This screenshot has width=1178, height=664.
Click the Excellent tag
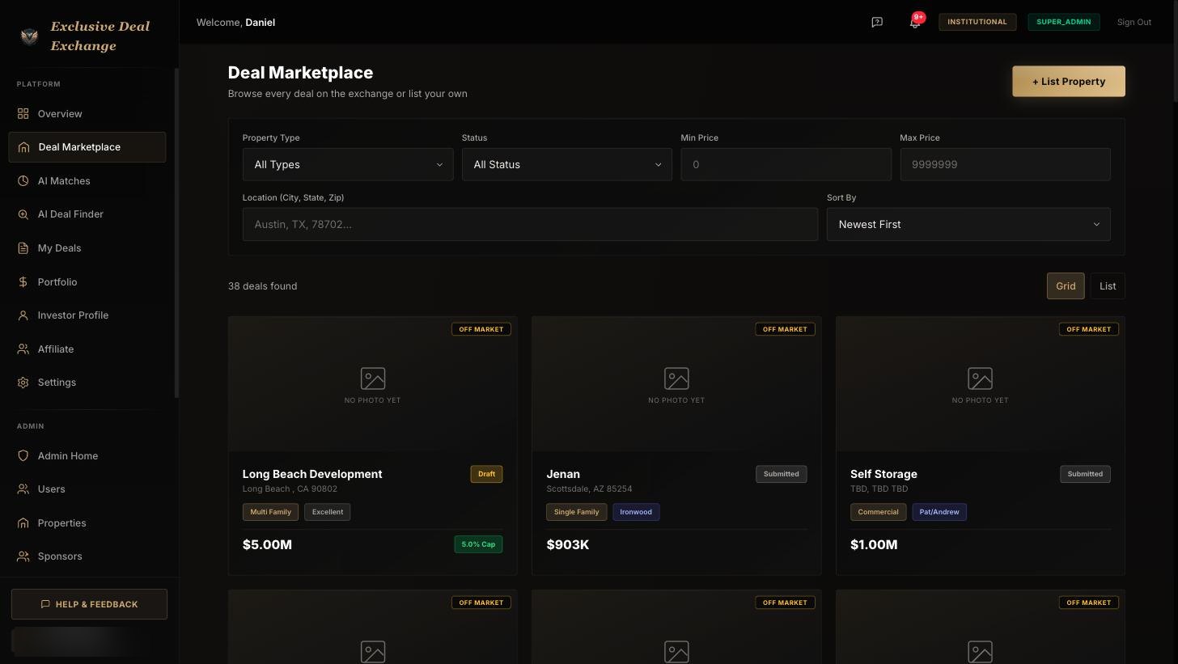click(328, 512)
